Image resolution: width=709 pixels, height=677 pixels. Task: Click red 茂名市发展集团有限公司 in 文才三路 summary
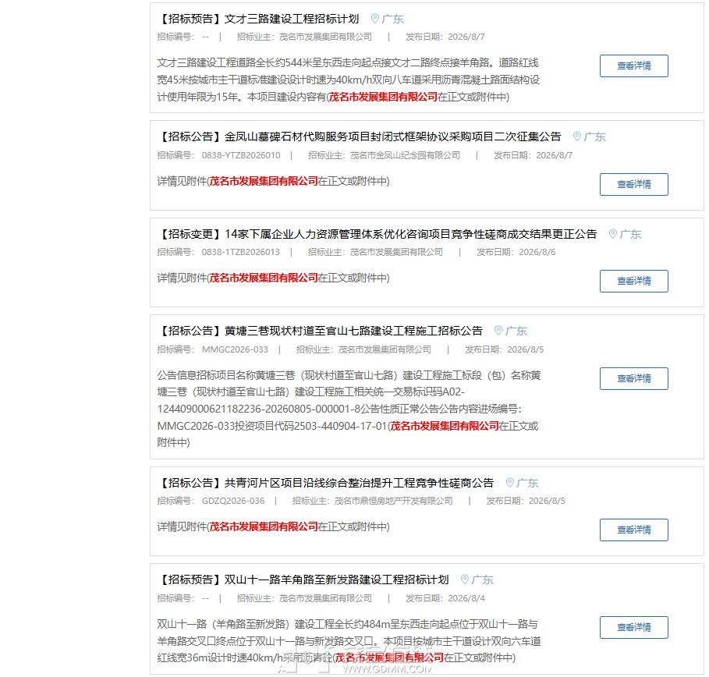(383, 97)
